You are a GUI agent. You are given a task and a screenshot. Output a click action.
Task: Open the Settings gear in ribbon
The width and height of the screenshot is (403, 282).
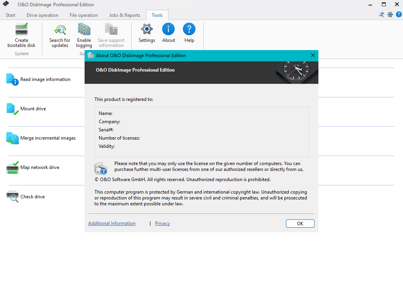[147, 29]
